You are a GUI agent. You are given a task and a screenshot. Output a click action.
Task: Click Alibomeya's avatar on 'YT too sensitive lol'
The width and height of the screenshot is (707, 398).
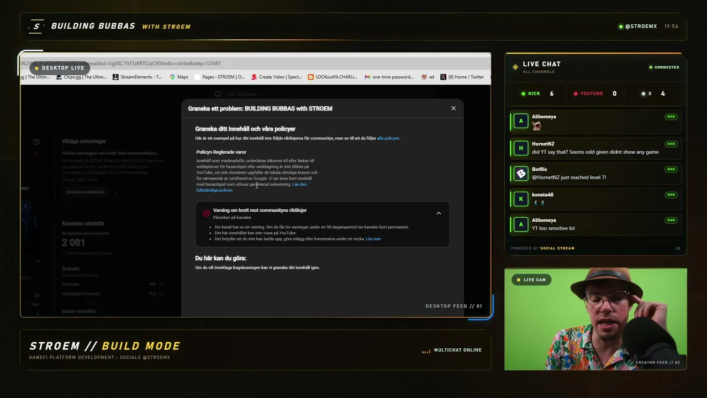point(521,224)
